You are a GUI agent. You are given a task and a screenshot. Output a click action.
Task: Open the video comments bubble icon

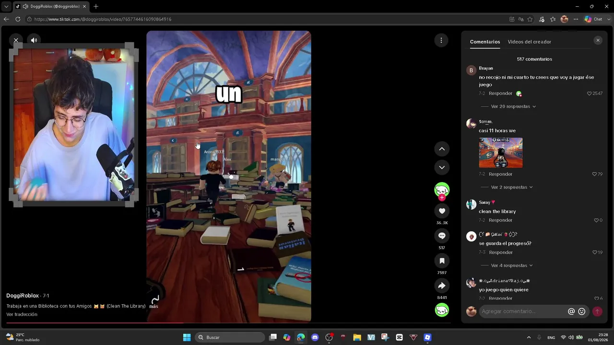pos(442,236)
